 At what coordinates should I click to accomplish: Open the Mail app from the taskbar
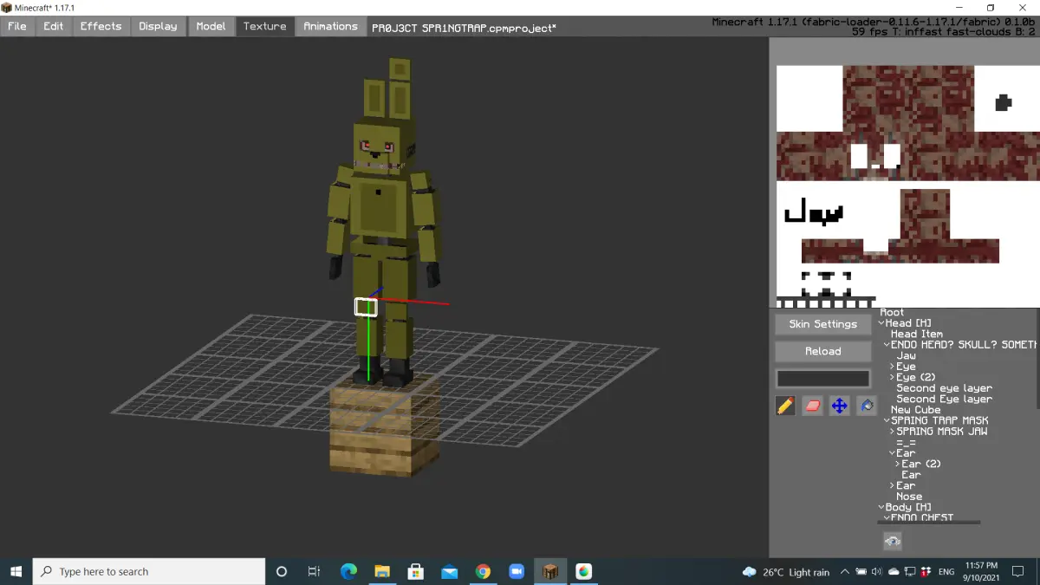449,571
